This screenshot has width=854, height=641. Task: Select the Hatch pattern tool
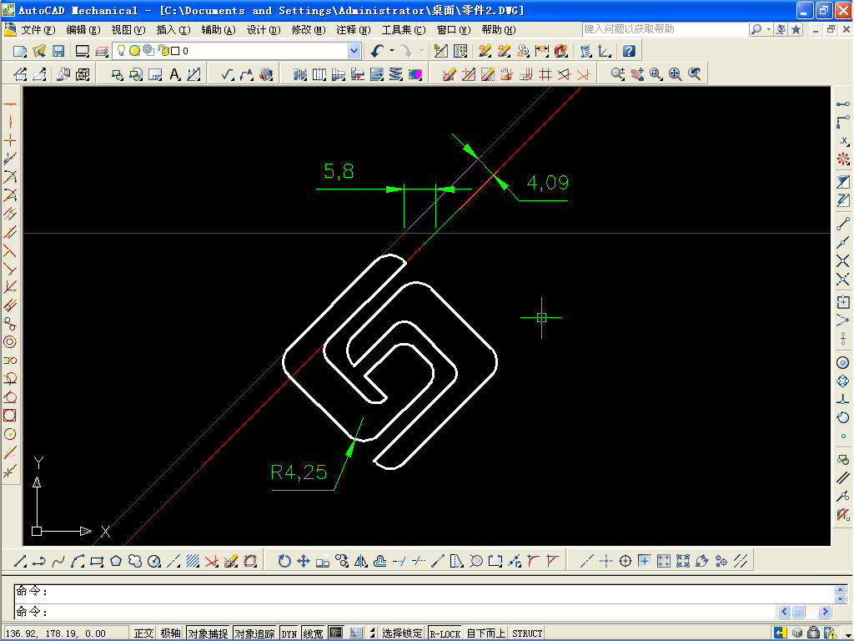(x=193, y=561)
